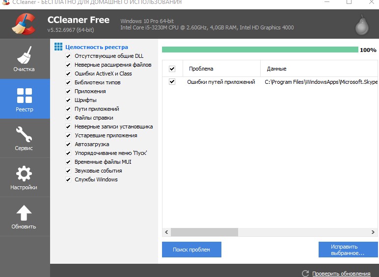Screen dimensions: 379x277
Task: Select the Реестр registry section icon
Action: (x=24, y=95)
